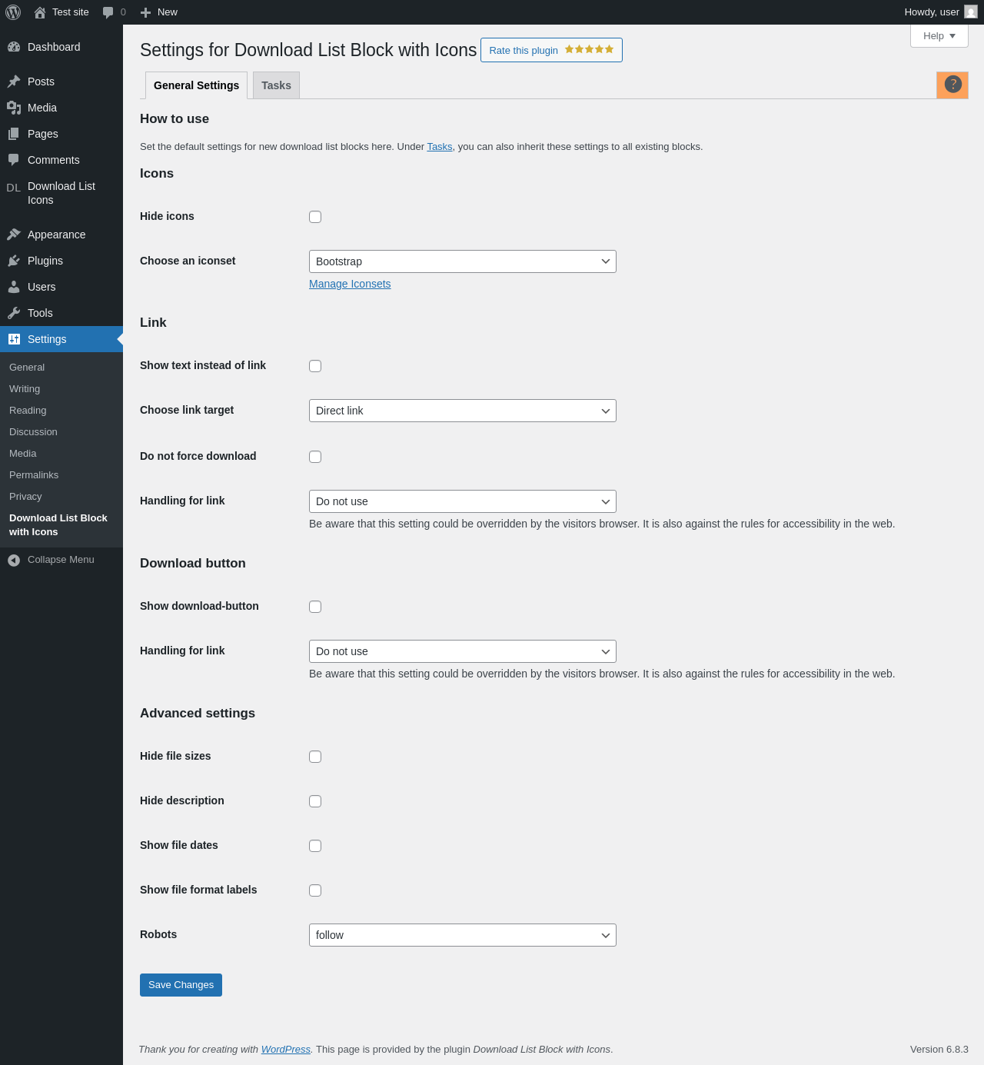The image size is (984, 1065).
Task: Click the Plugins plug icon
Action: click(14, 261)
